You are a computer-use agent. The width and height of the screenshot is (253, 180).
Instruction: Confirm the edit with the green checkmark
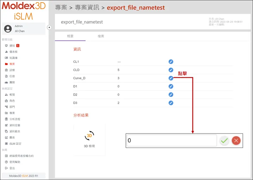[224, 141]
